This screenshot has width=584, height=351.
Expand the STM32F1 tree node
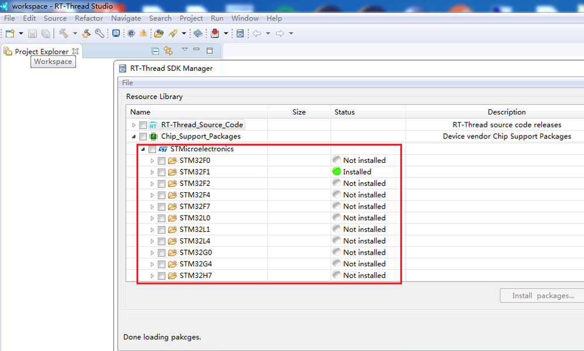pos(152,172)
